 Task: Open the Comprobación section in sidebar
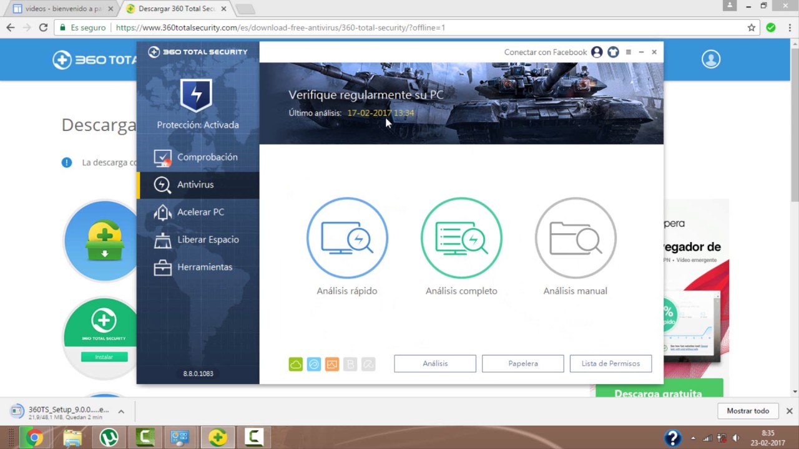pyautogui.click(x=198, y=157)
